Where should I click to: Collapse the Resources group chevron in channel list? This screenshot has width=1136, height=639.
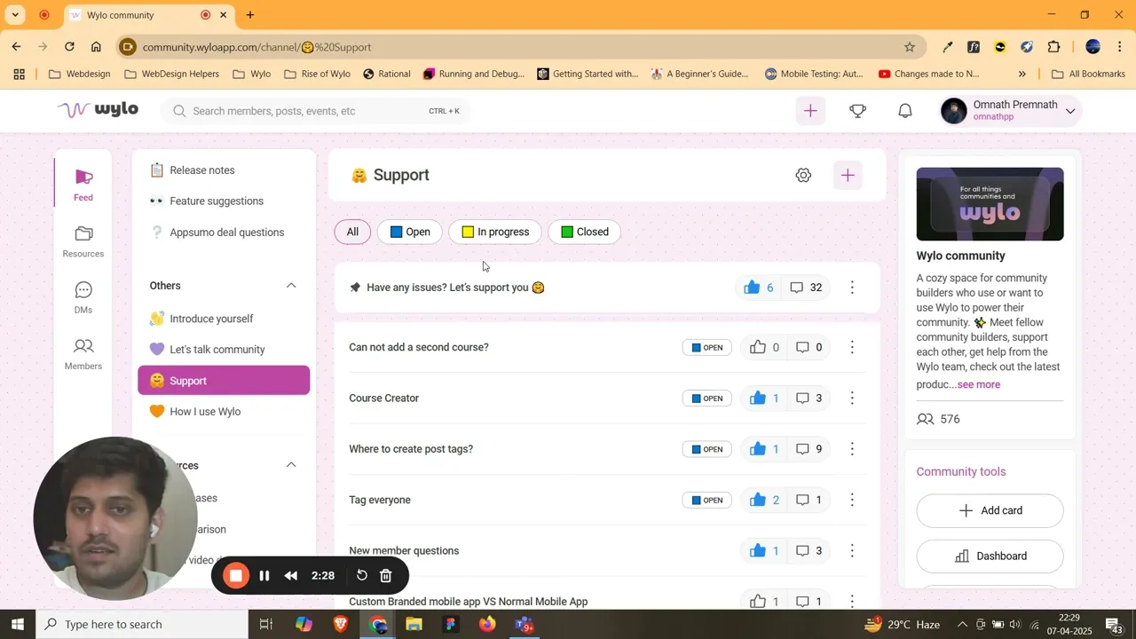(290, 465)
